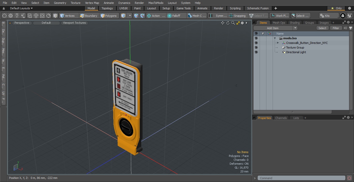Open the MaxToModo menu
Viewport: 354px width, 182px height.
[x=156, y=3]
